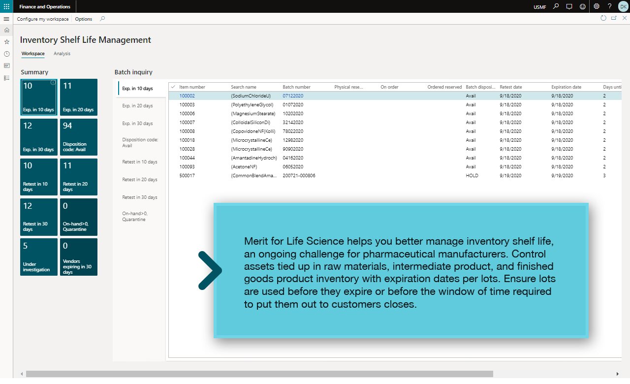Open the USMF company picker

click(x=539, y=7)
